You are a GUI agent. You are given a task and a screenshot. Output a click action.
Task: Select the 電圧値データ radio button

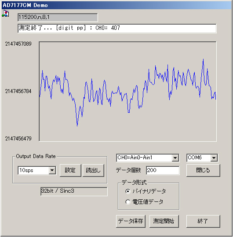(x=128, y=202)
